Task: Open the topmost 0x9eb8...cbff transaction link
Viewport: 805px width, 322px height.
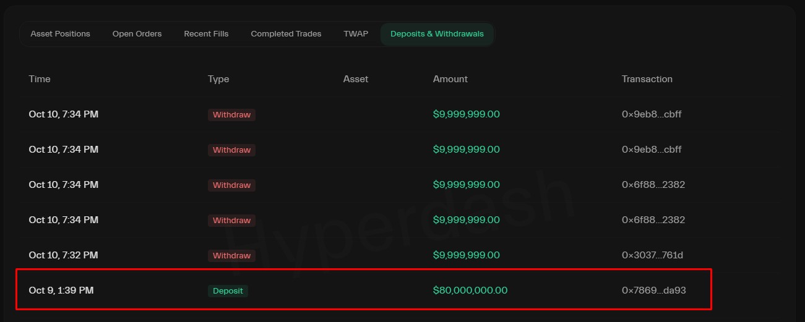Action: click(x=652, y=114)
